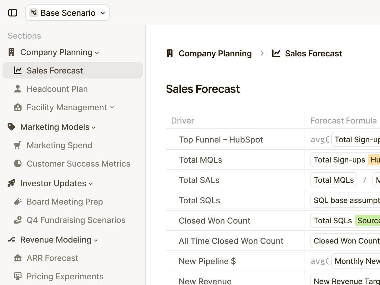Open the Pricing Experiments page
The height and width of the screenshot is (285, 380).
click(x=65, y=276)
